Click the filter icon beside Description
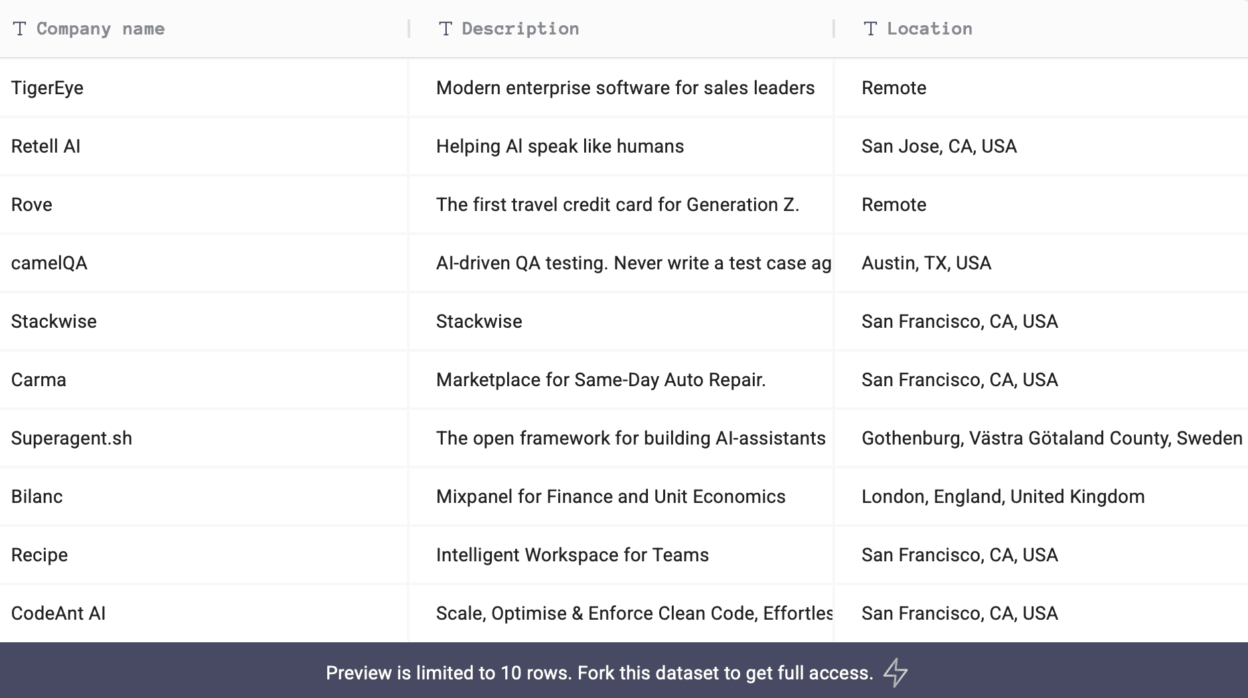Screen dimensions: 1248x698 click(445, 28)
